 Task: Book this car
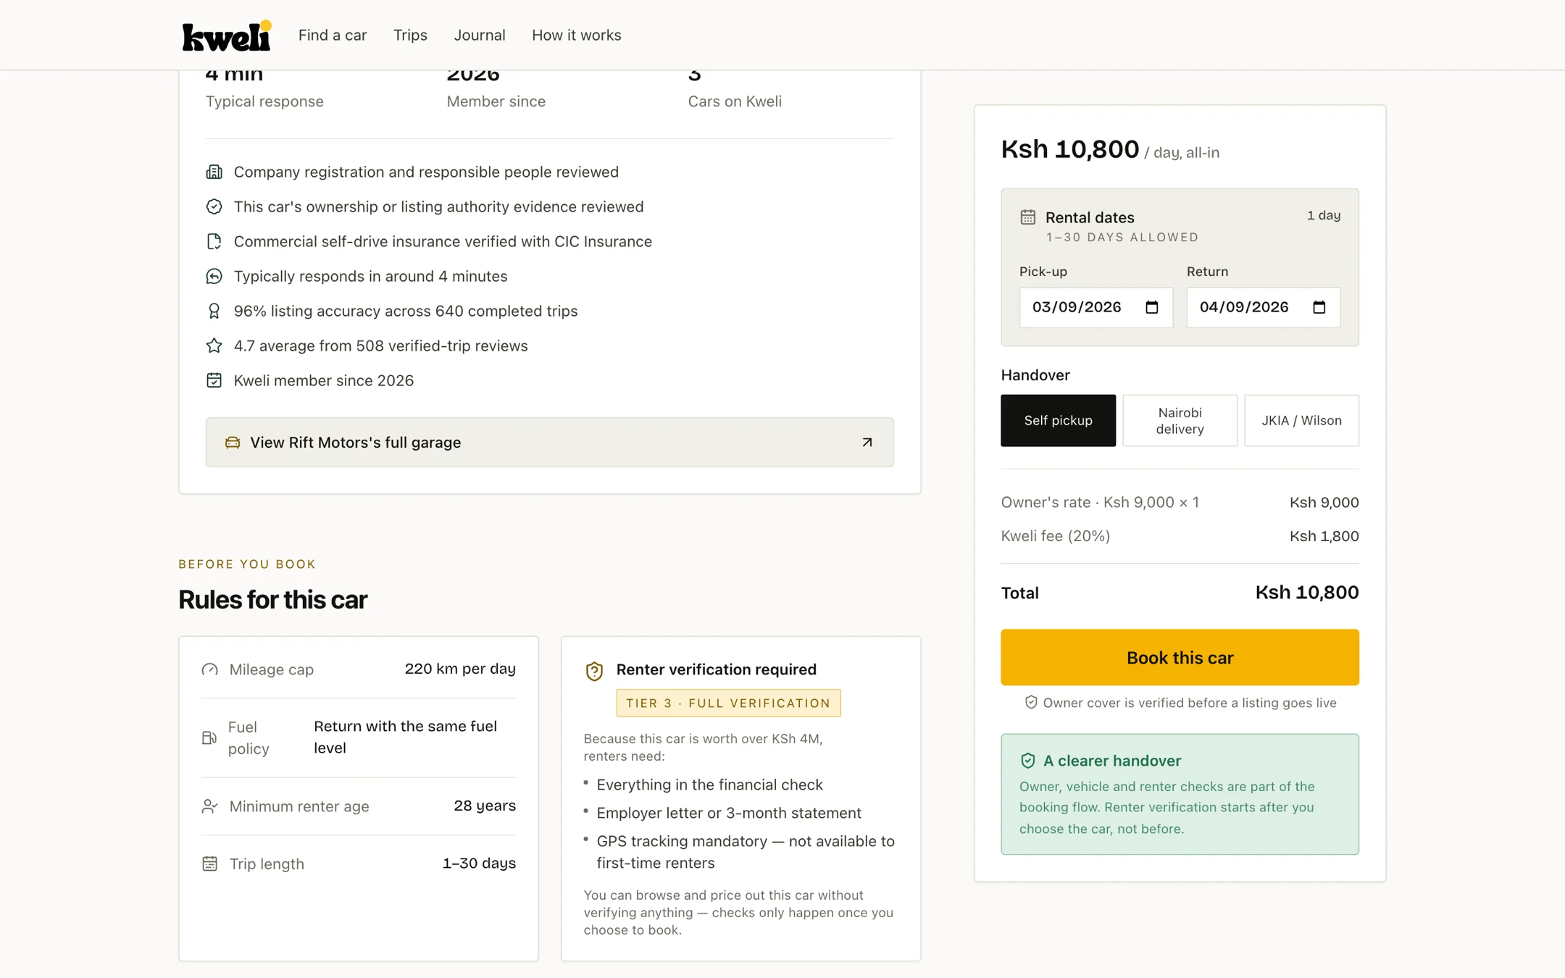[1180, 657]
